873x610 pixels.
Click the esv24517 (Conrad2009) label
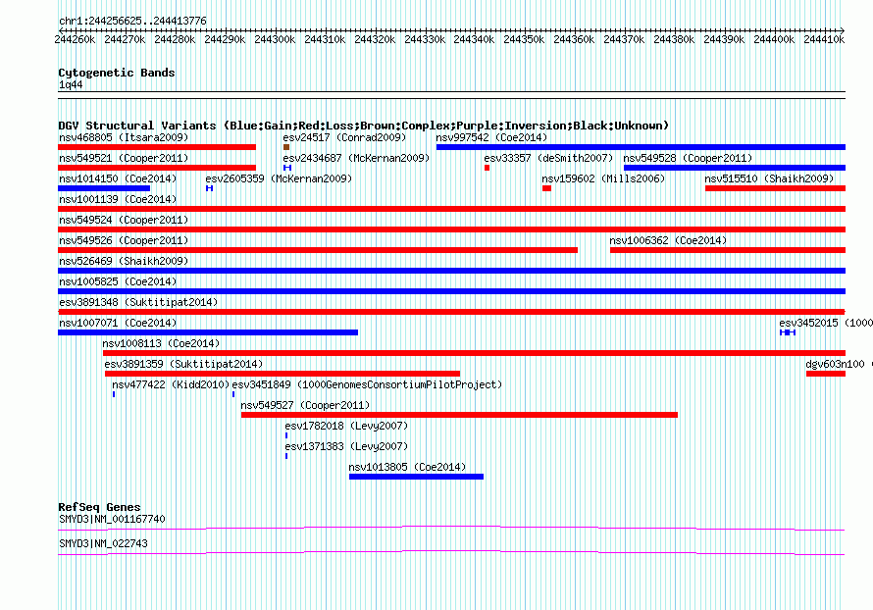pyautogui.click(x=344, y=137)
